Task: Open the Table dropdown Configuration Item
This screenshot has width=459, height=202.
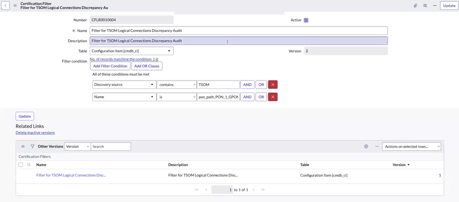Action: [132, 51]
